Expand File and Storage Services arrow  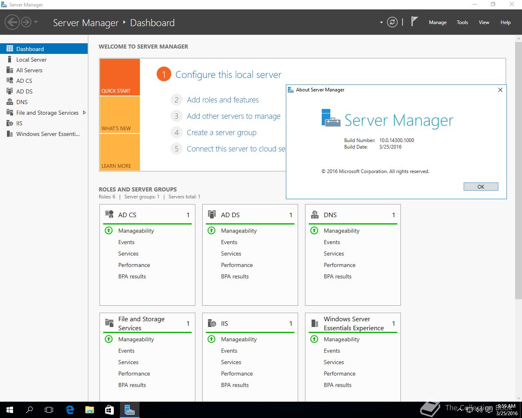click(84, 113)
